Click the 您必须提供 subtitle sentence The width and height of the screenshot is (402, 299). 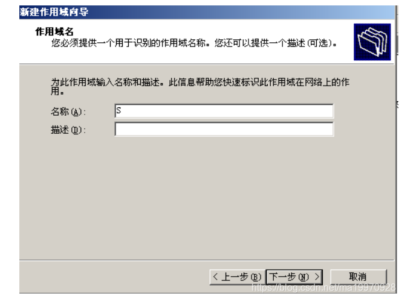pos(194,43)
